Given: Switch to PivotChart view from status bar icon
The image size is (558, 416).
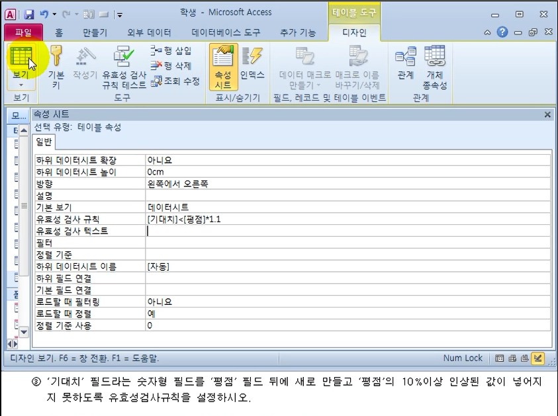Looking at the screenshot, I should tap(525, 358).
